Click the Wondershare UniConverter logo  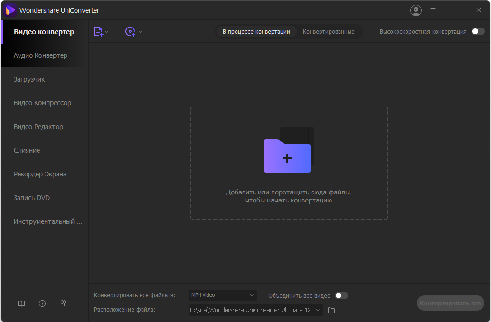(x=10, y=10)
